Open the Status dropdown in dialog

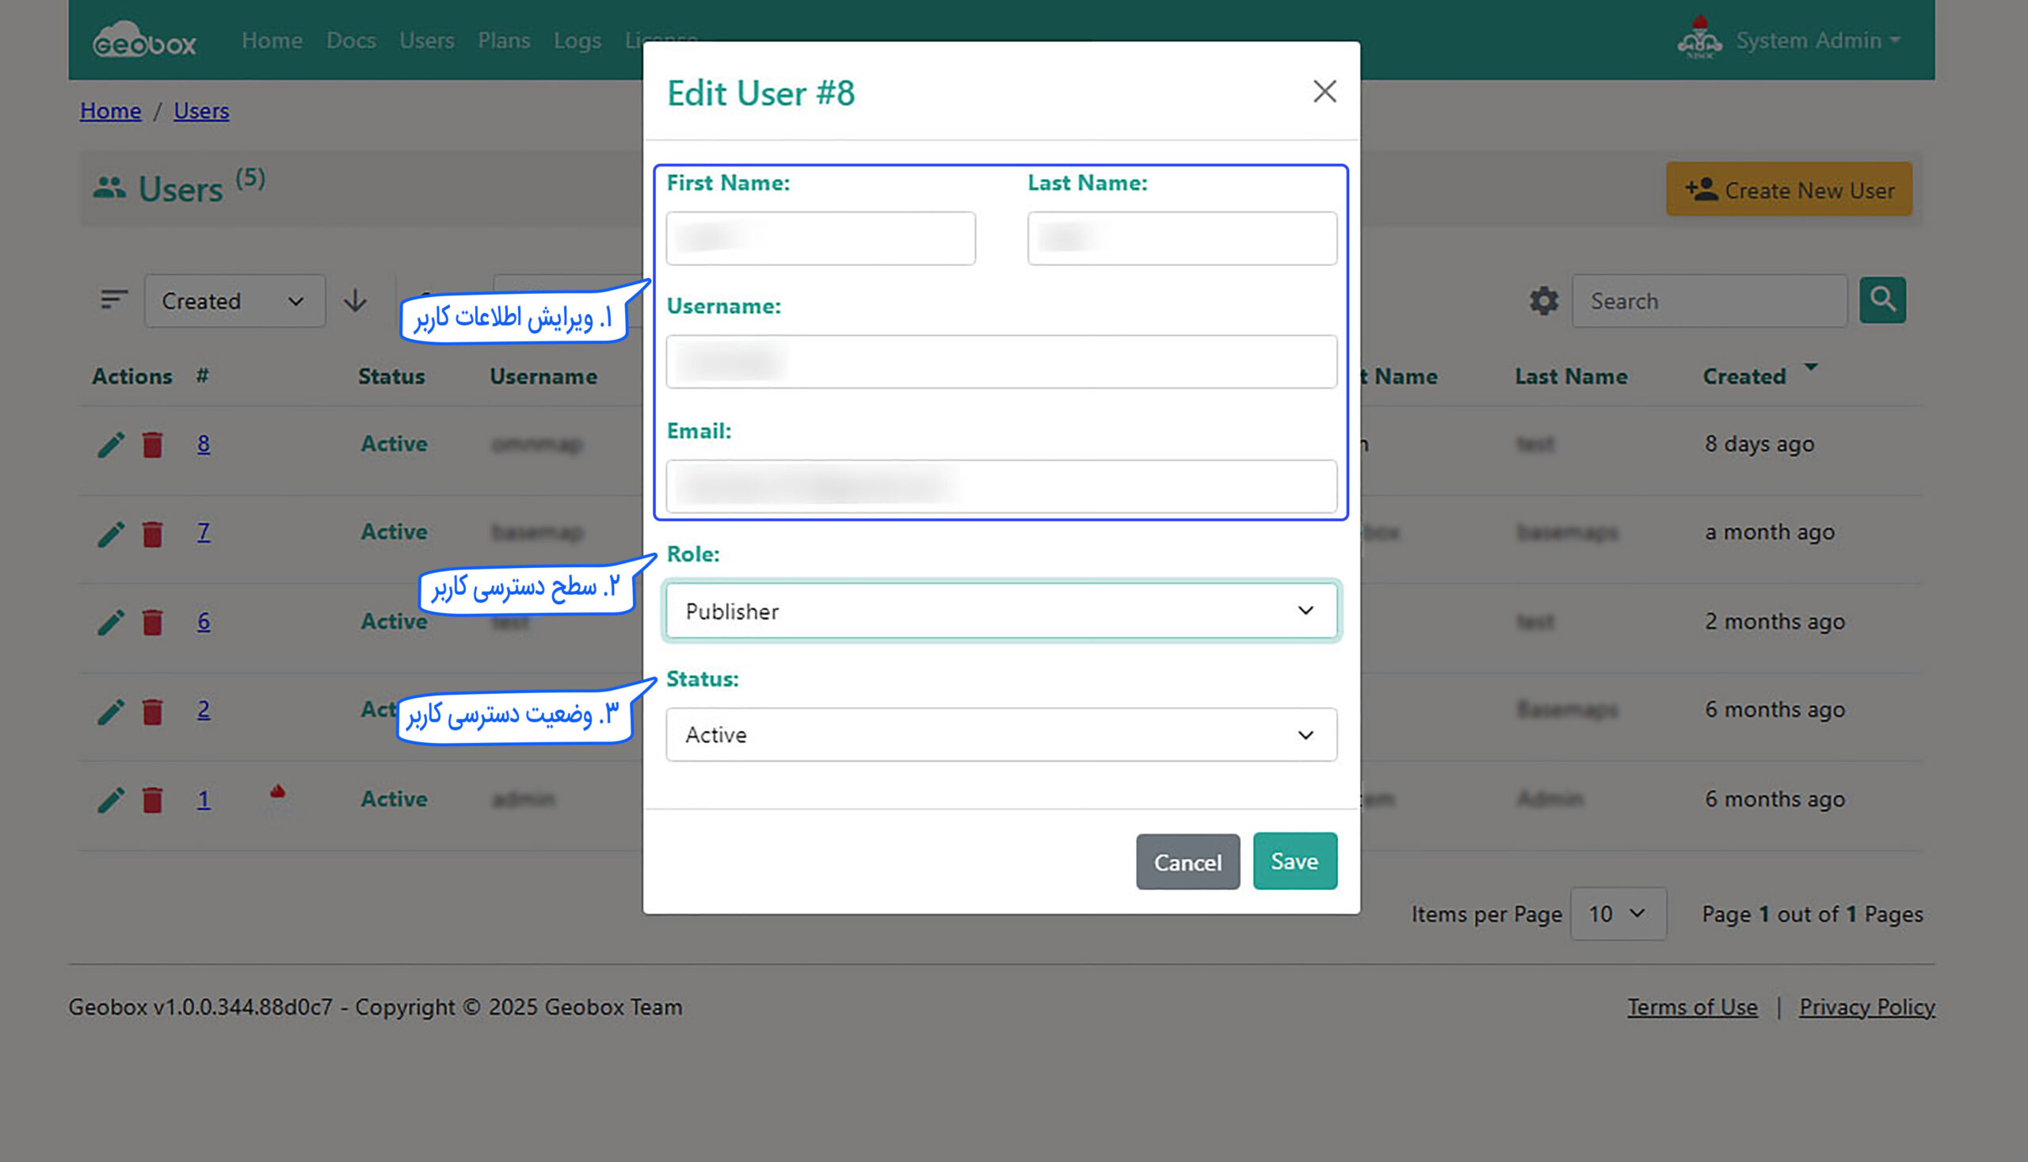[1001, 735]
